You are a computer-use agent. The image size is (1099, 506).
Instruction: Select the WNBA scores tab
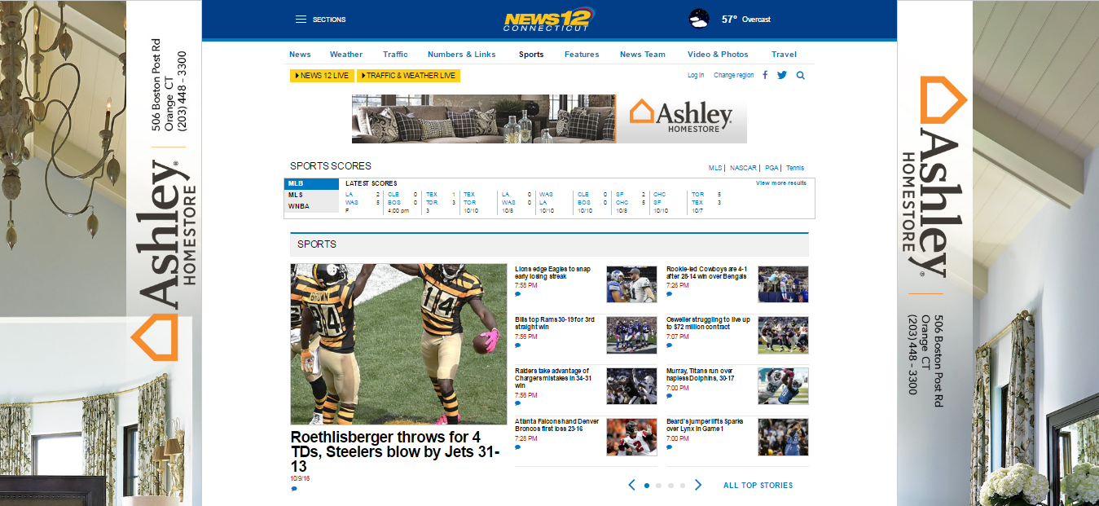pyautogui.click(x=311, y=206)
